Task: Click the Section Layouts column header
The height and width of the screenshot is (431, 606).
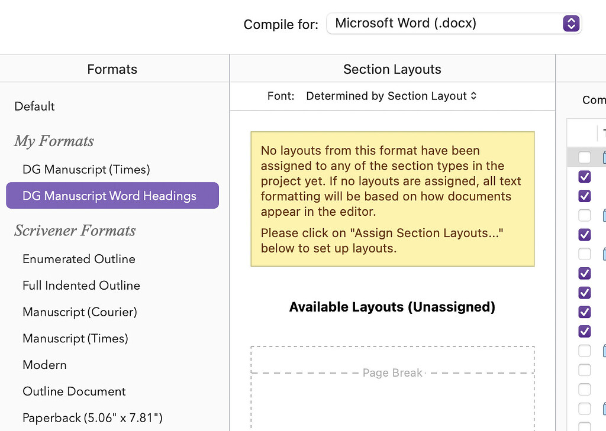Action: pyautogui.click(x=392, y=69)
